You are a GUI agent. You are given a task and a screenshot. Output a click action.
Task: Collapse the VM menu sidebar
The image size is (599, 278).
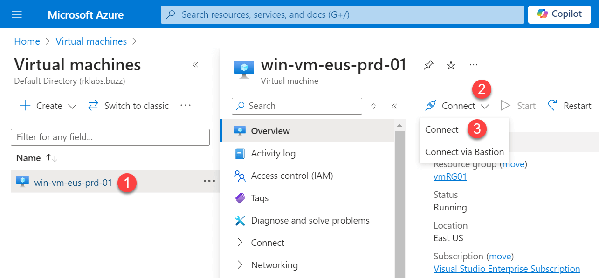click(x=394, y=106)
